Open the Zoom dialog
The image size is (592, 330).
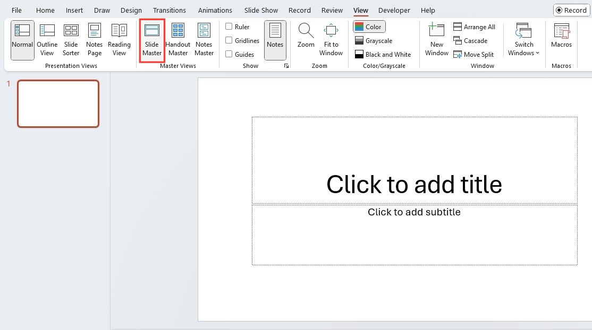coord(306,36)
